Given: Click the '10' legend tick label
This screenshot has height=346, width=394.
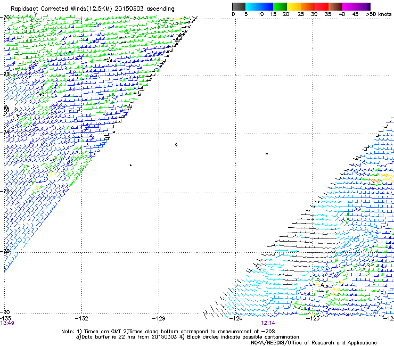Looking at the screenshot, I should point(260,14).
